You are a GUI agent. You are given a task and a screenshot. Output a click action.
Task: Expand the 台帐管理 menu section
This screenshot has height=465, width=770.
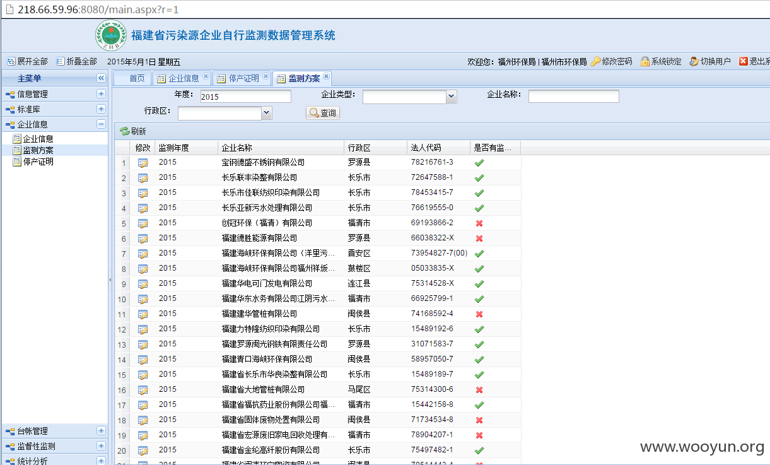coord(101,431)
